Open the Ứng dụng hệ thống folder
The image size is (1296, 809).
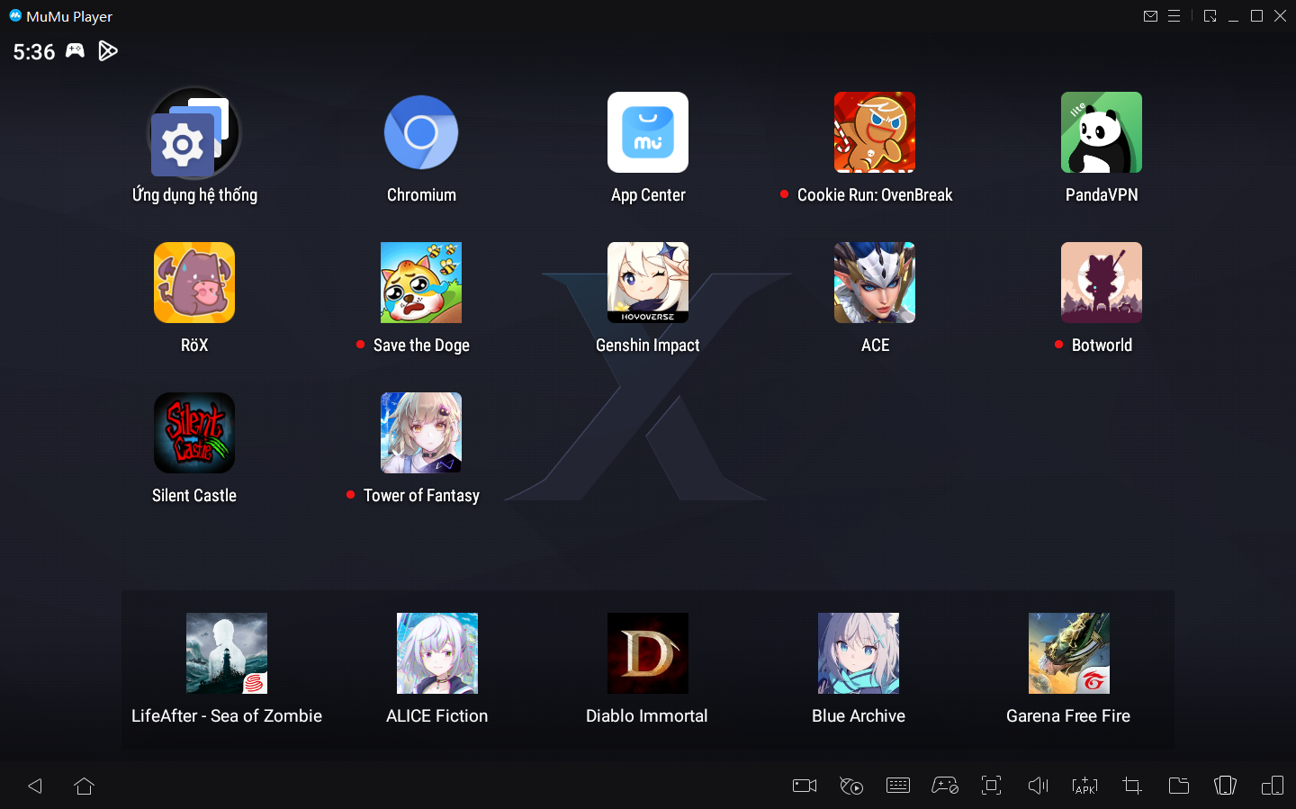coord(194,133)
